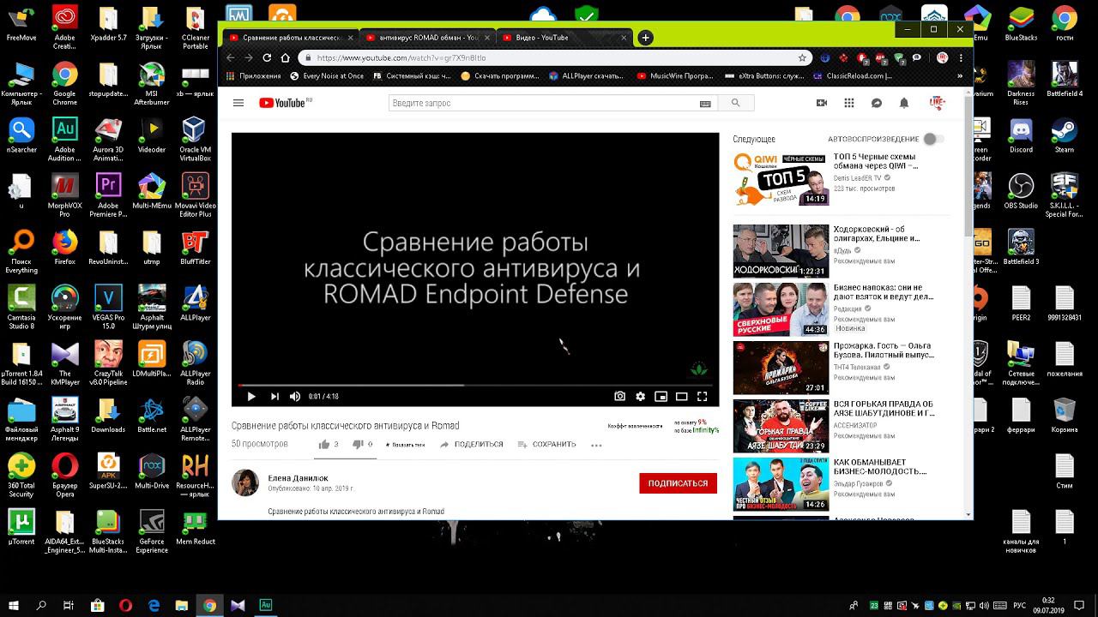
Task: Open ВСЯ ГОРЬКАЯ ПРАВДА video title
Action: click(884, 409)
